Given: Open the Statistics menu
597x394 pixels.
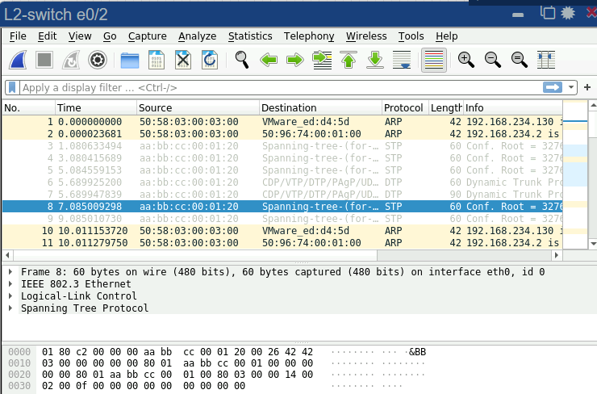Looking at the screenshot, I should pyautogui.click(x=250, y=36).
